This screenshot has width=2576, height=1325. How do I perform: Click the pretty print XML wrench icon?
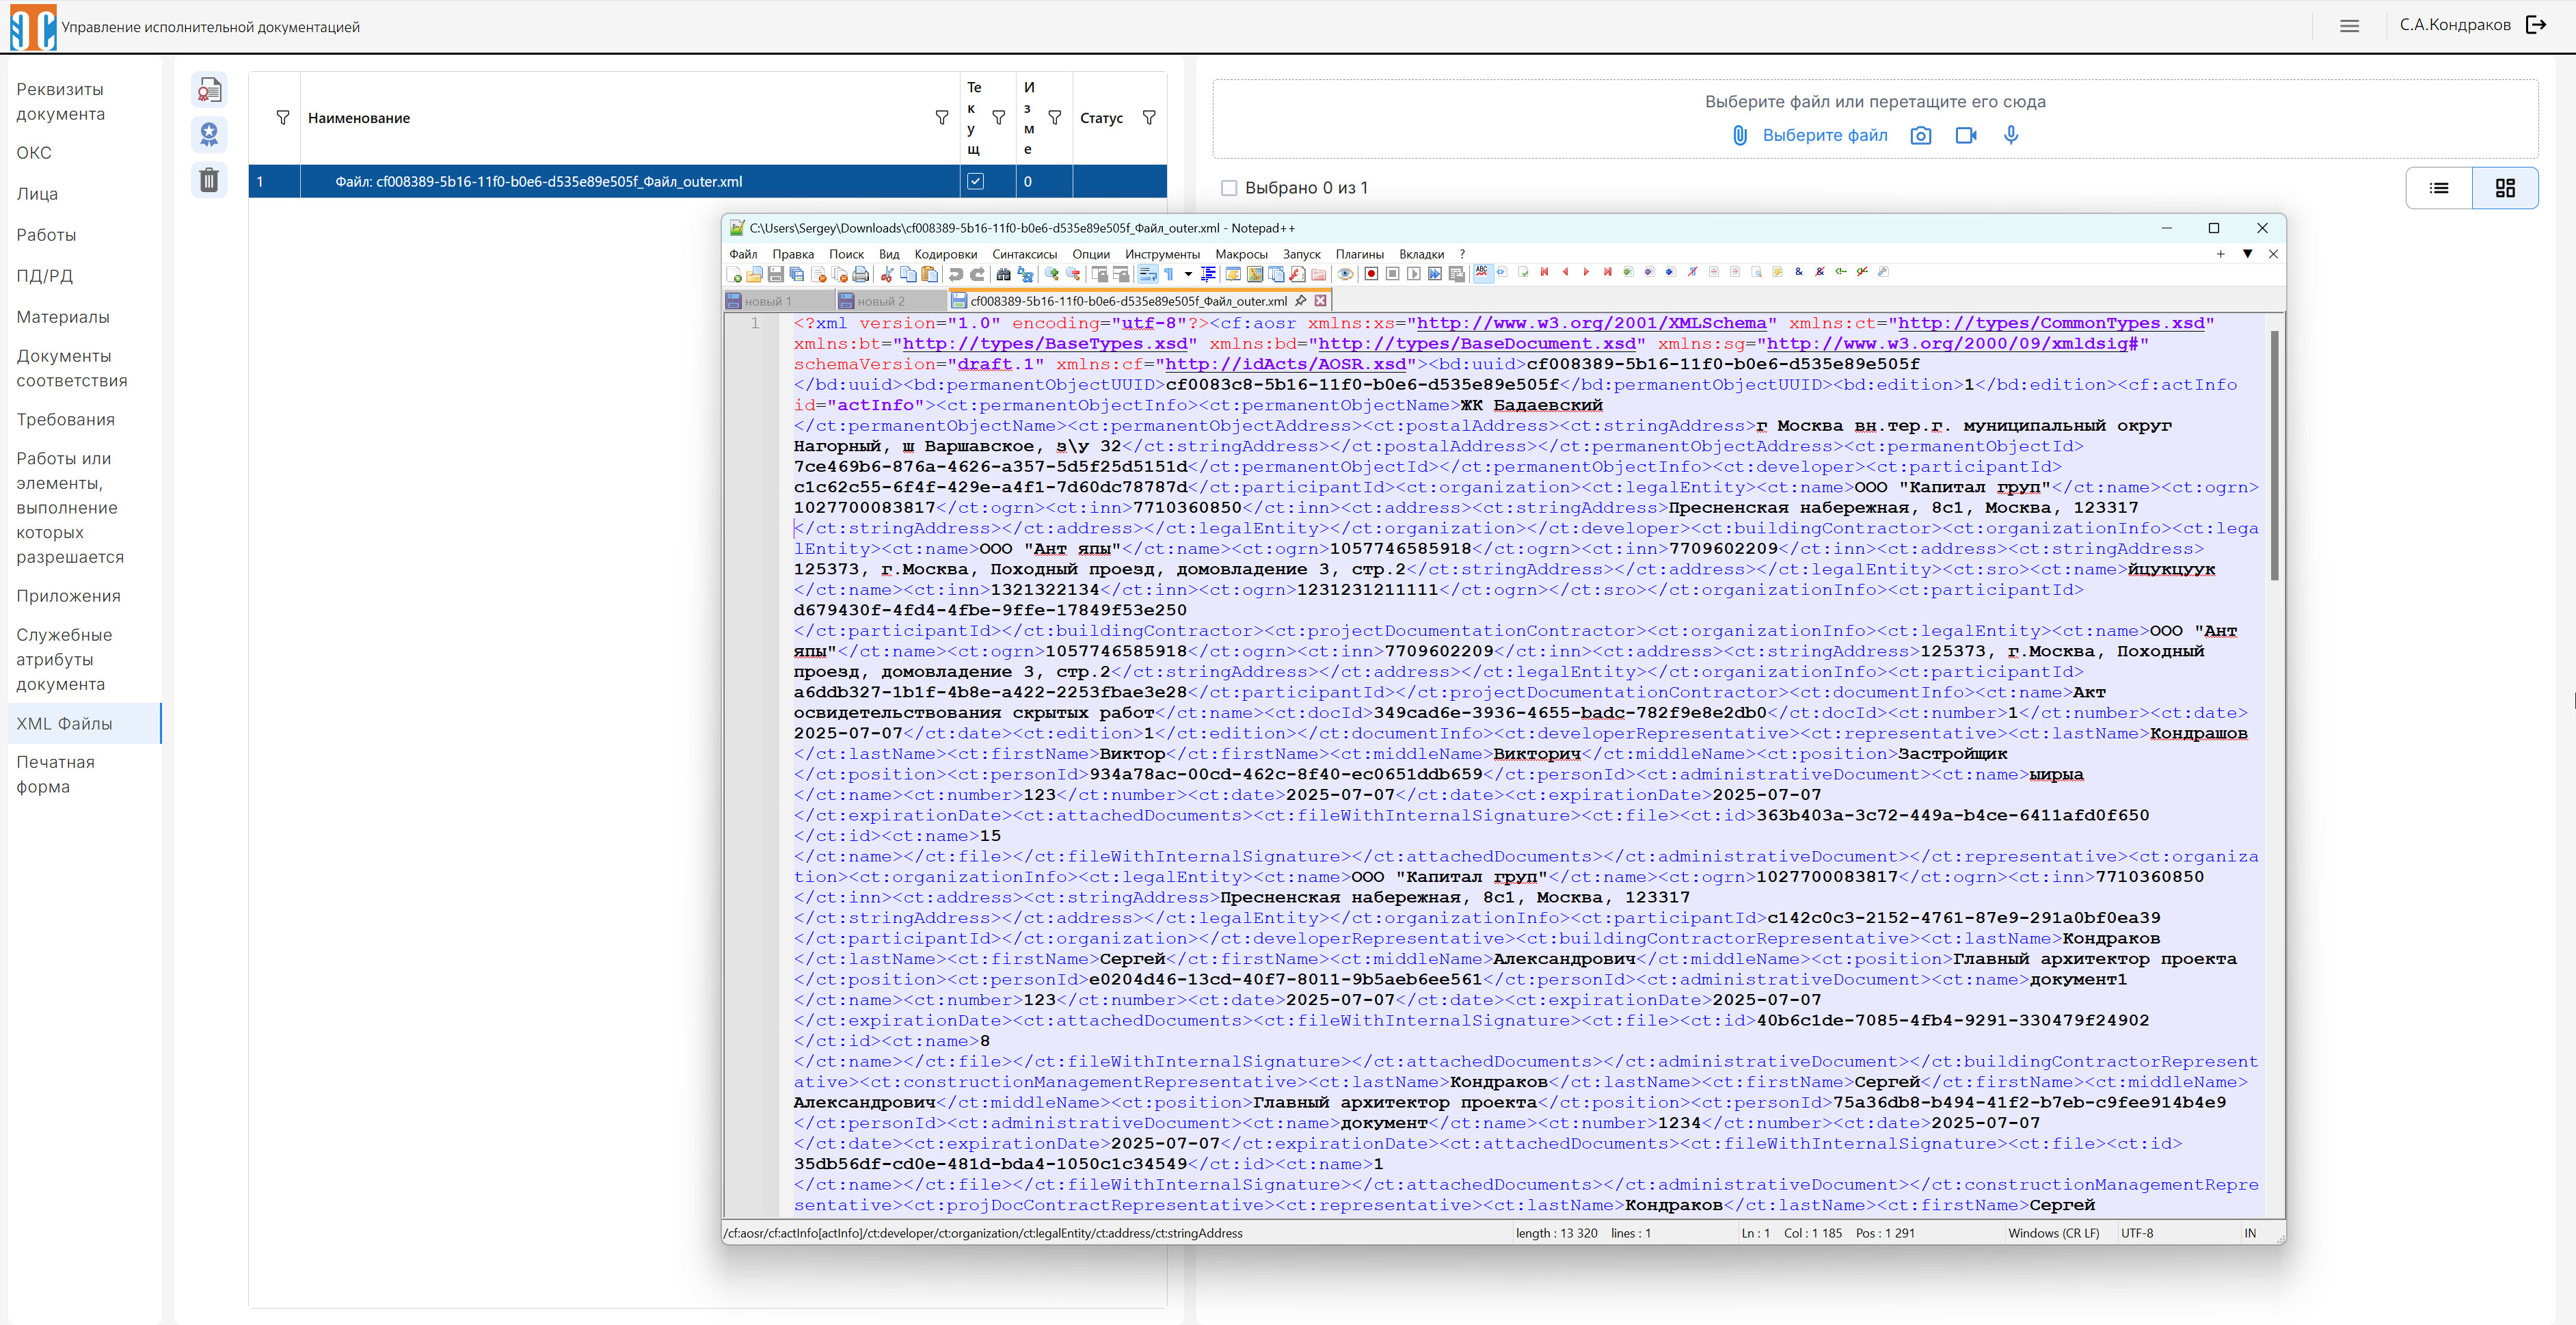click(x=1884, y=272)
